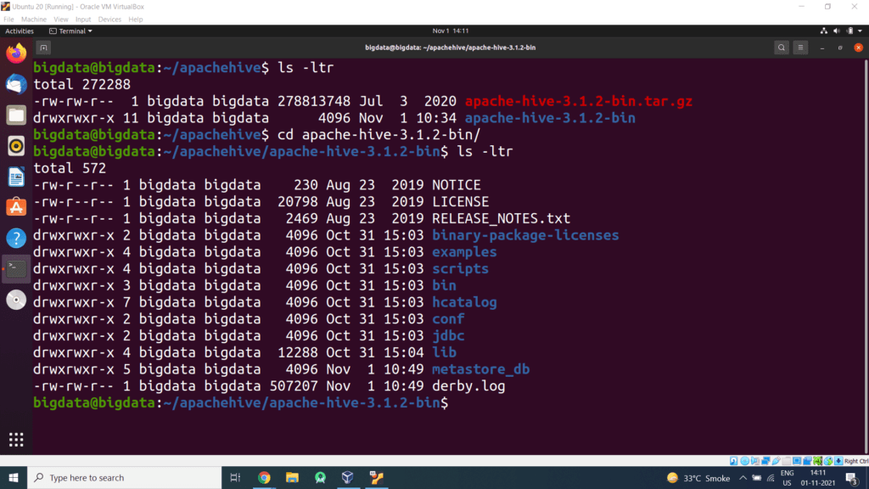Viewport: 869px width, 489px height.
Task: Click the Activities button
Action: pos(20,31)
